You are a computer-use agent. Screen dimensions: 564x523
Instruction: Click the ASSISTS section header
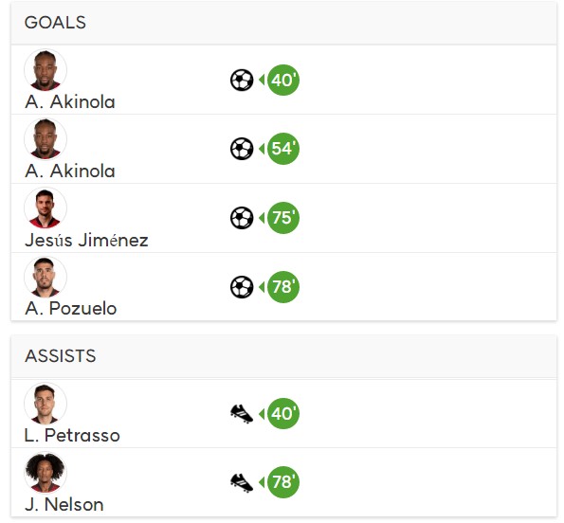pyautogui.click(x=283, y=356)
